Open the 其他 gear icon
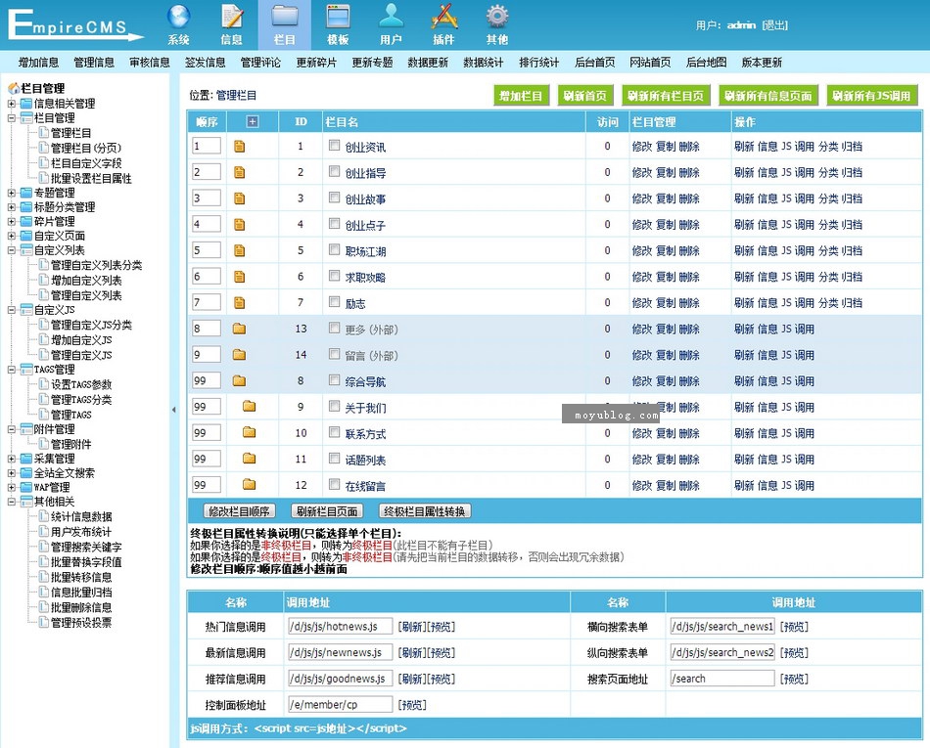Screen dimensions: 930x748 pyautogui.click(x=497, y=17)
